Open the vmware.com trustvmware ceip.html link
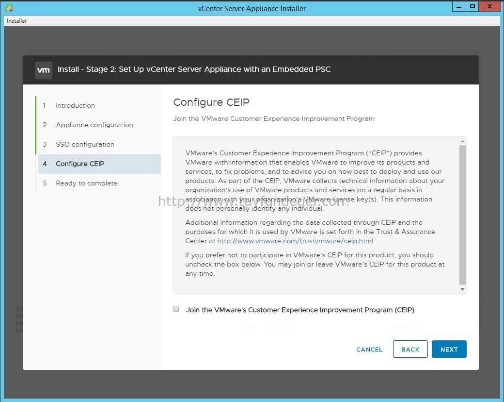Viewport: 504px width, 402px height. click(295, 241)
